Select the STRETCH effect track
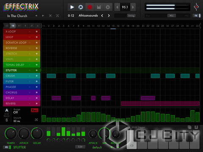The image size is (203, 152). [x=22, y=54]
